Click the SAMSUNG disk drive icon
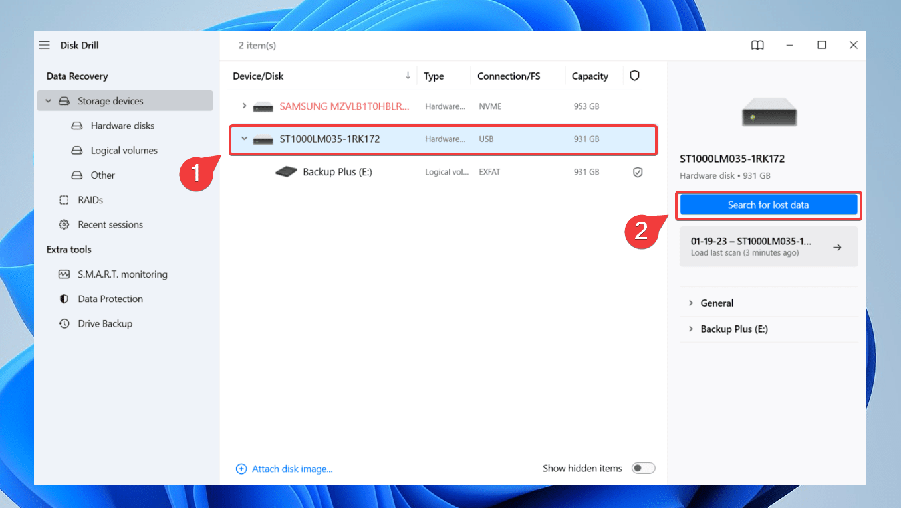 pos(263,106)
